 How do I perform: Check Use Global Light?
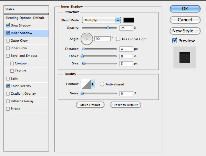tap(118, 39)
